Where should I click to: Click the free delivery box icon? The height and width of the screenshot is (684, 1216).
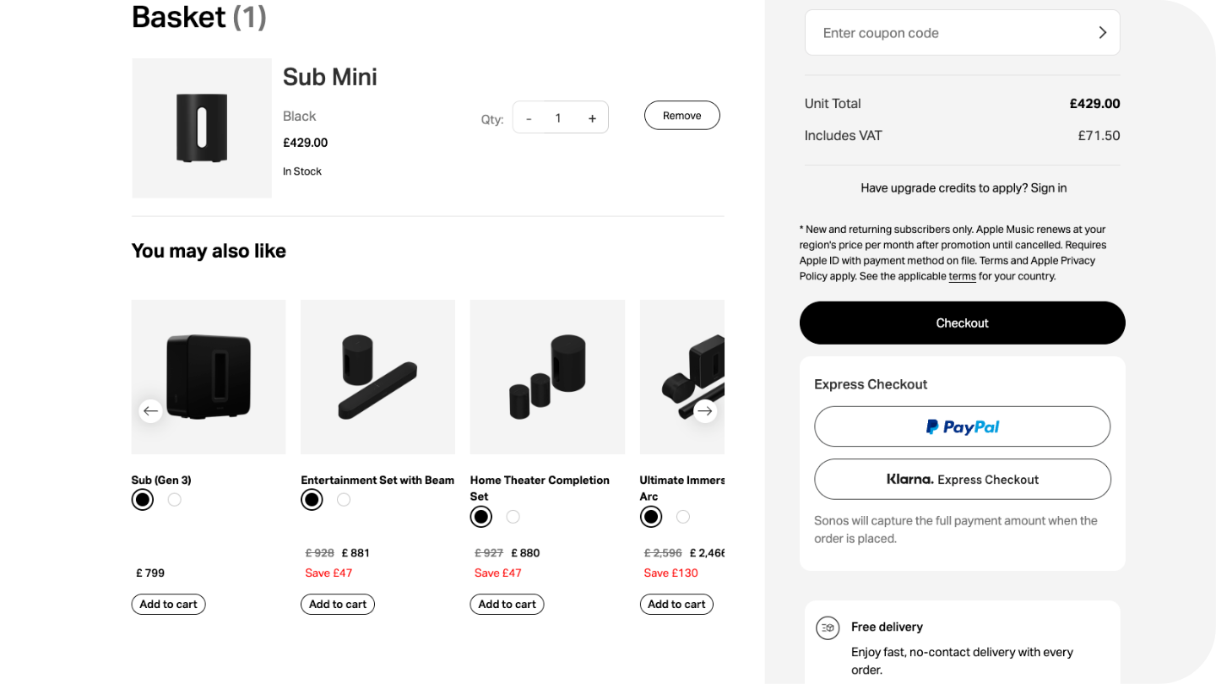[828, 627]
